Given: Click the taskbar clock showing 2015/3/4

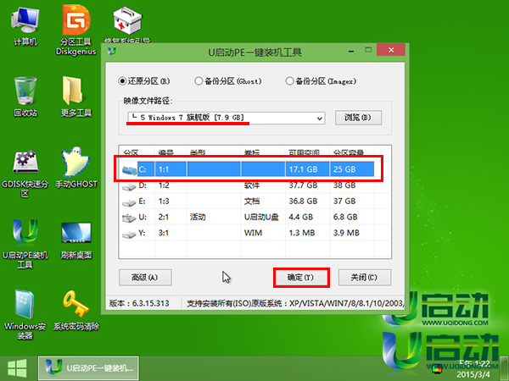Looking at the screenshot, I should coord(474,369).
